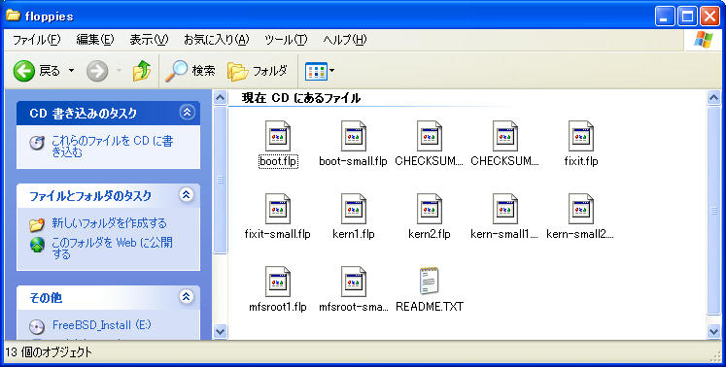Screen dimensions: 726x367
Task: Open the ヘルプ(H) menu
Action: coord(345,40)
